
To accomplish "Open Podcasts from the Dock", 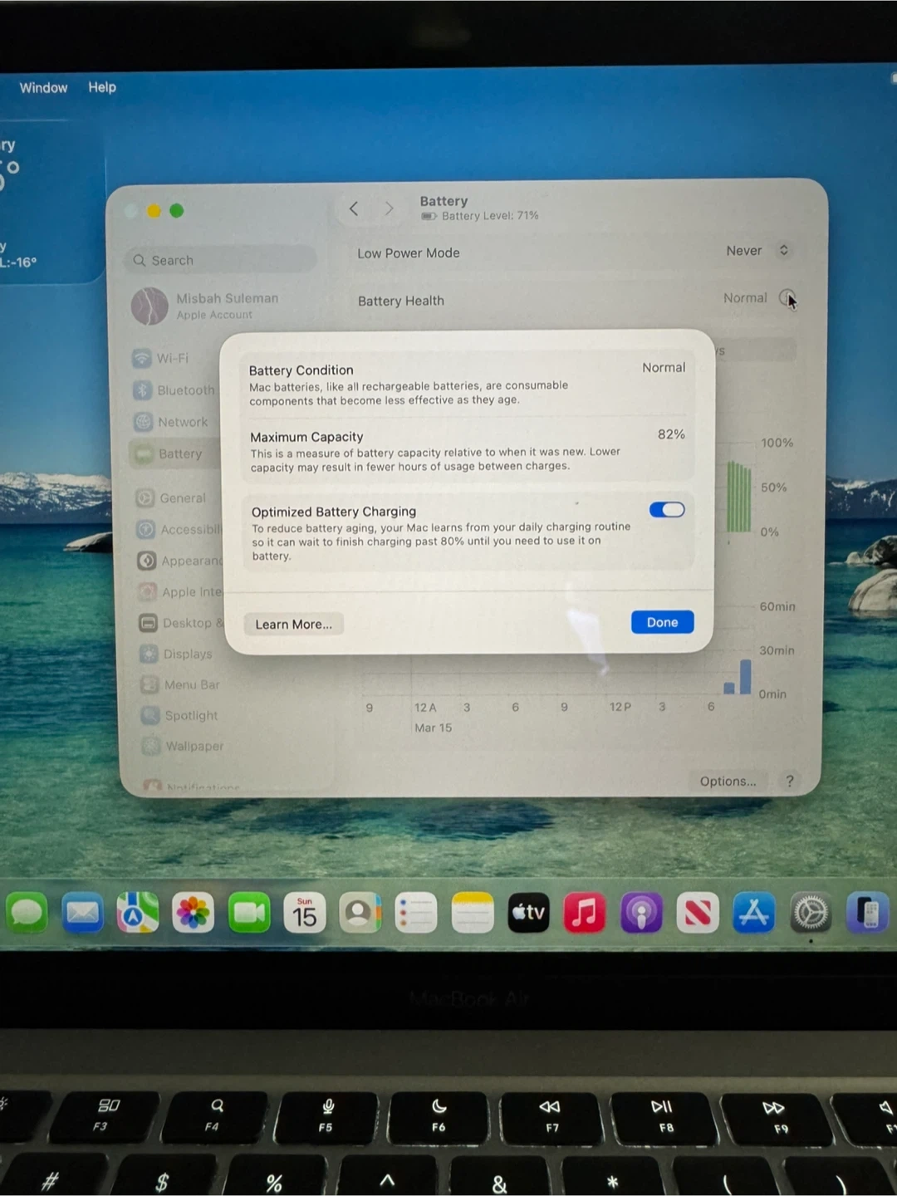I will 641,914.
